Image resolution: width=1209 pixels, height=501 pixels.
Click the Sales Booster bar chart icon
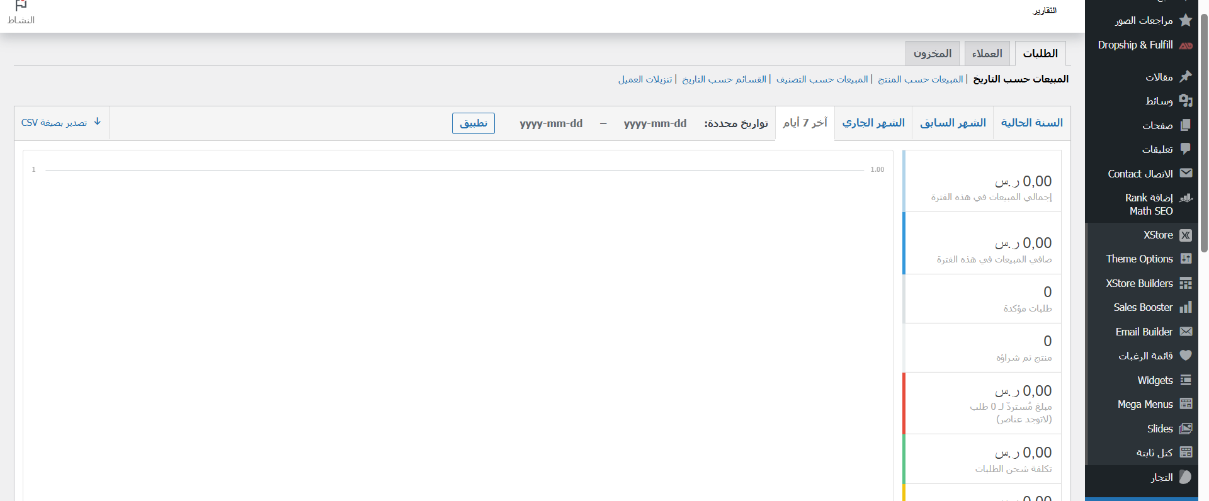(1186, 307)
